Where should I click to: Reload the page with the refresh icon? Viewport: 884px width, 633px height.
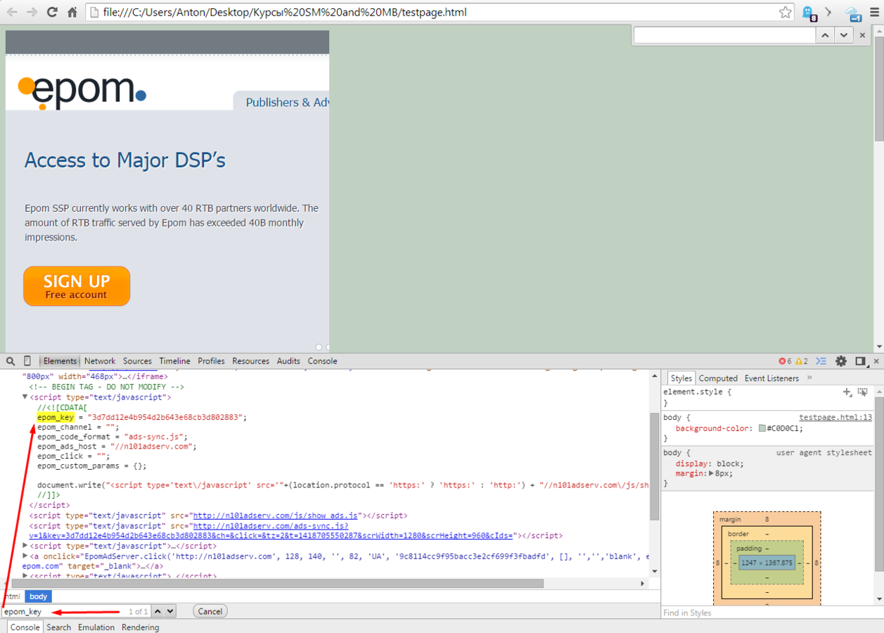[x=52, y=12]
